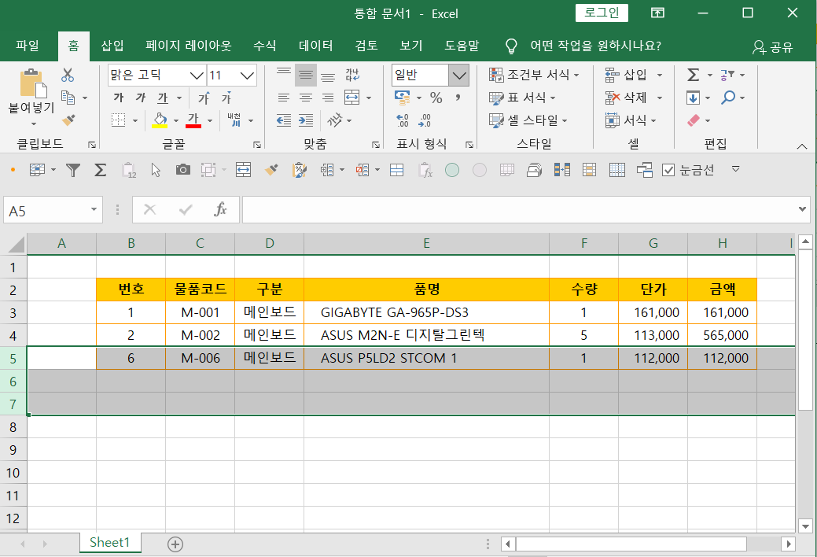Add a new sheet with plus button

(175, 544)
